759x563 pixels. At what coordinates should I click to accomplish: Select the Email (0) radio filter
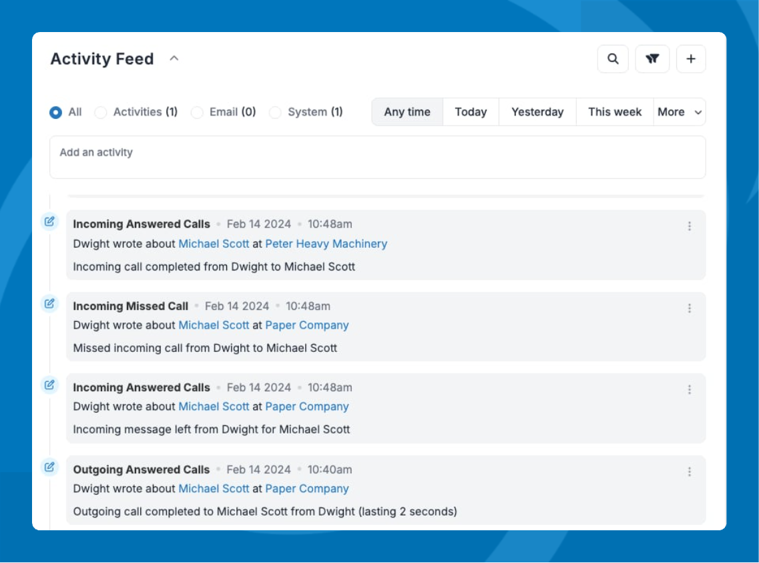[x=197, y=113]
